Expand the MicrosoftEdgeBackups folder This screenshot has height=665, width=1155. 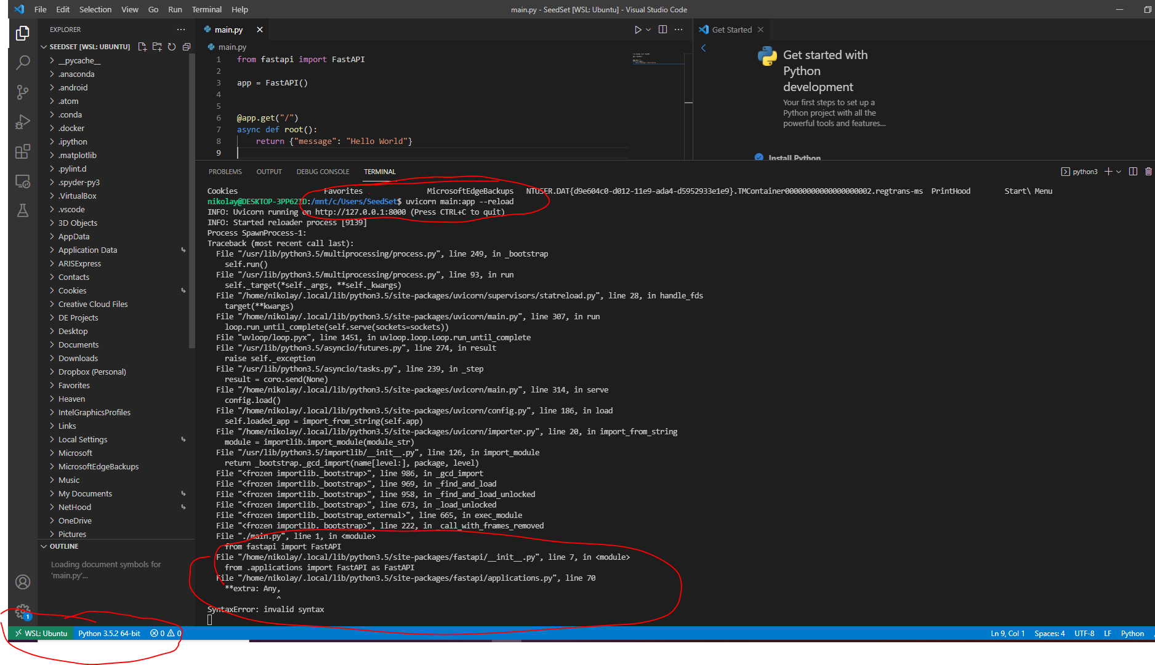(99, 466)
